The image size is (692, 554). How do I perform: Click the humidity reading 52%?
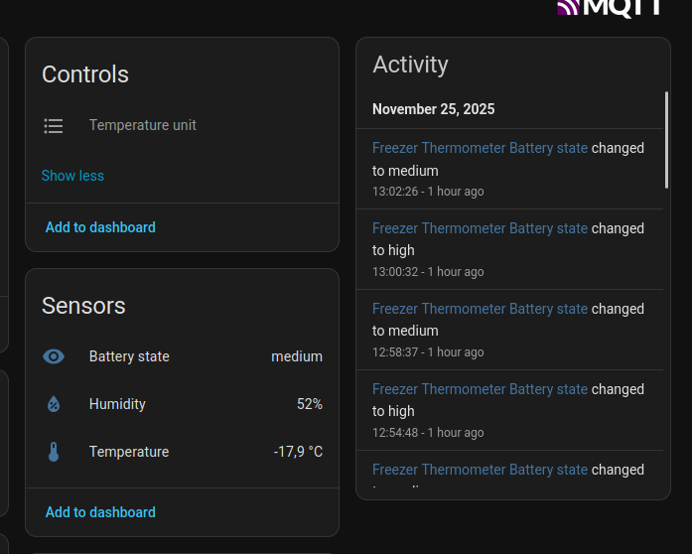point(310,404)
